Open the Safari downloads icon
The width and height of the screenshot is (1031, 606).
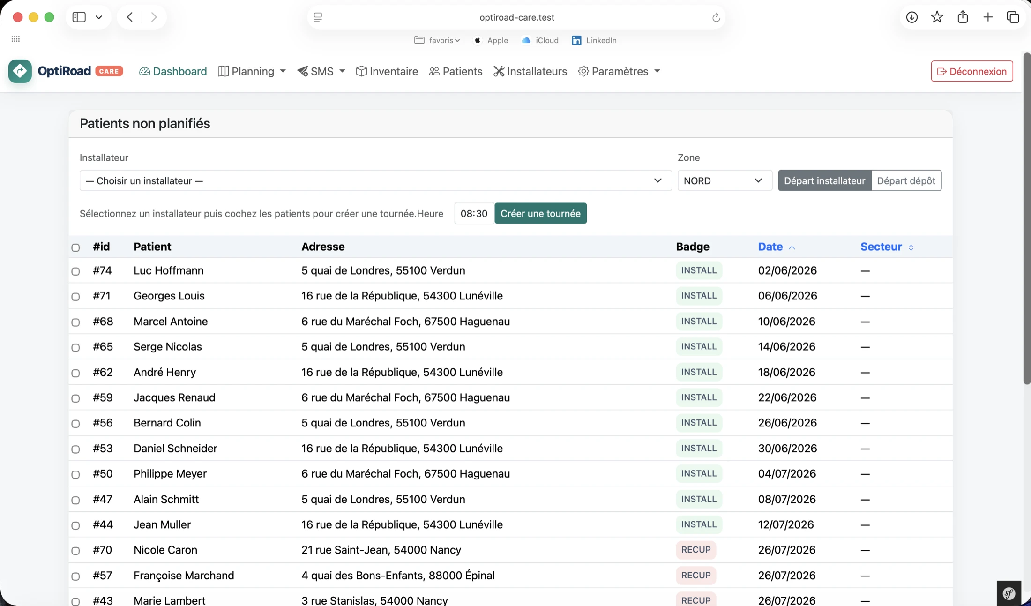(911, 17)
